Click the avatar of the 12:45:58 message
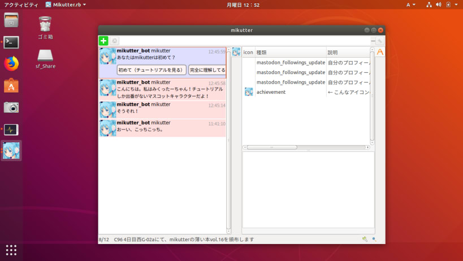This screenshot has width=463, height=261. click(x=107, y=88)
